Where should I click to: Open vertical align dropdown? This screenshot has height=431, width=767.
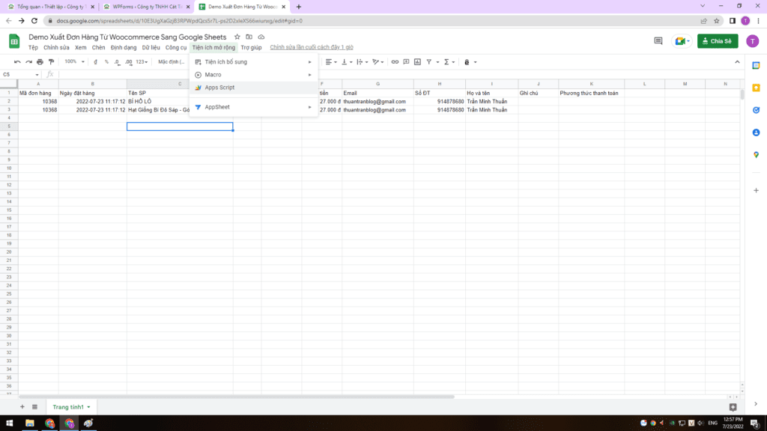point(347,62)
